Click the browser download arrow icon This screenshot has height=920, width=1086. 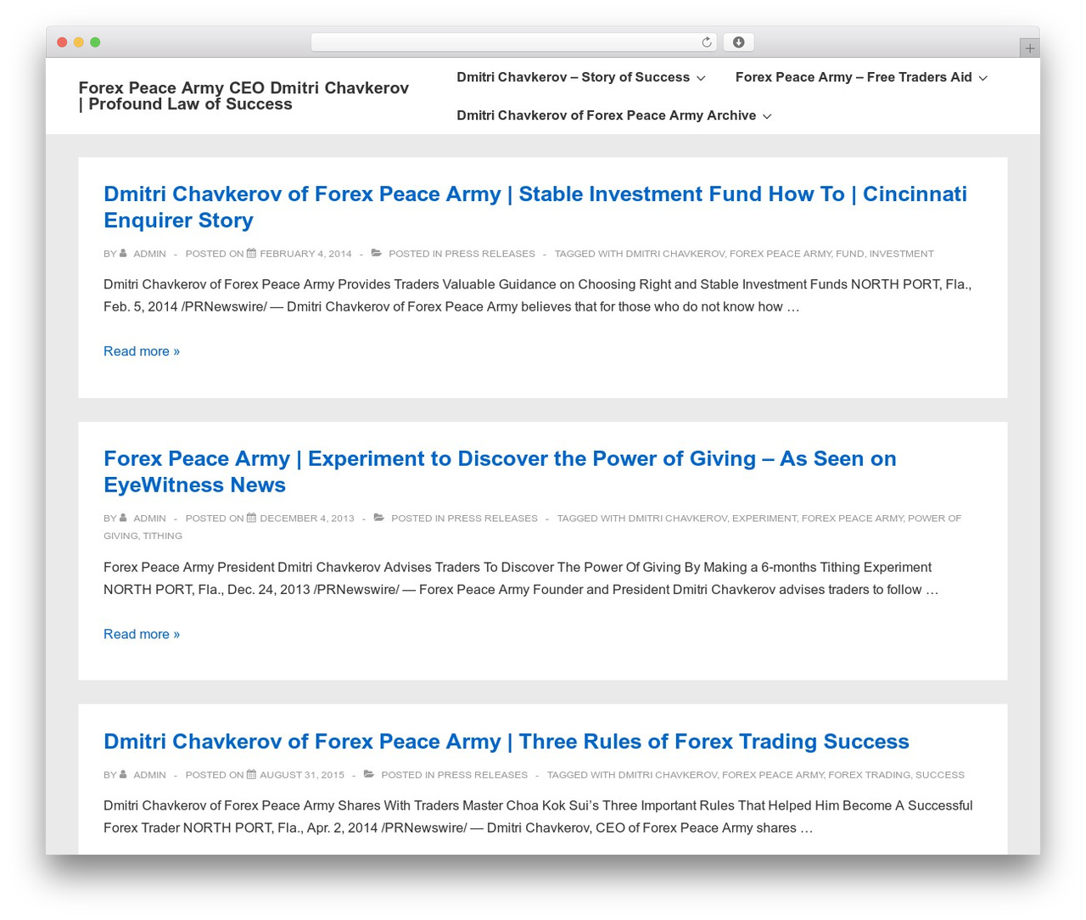[x=738, y=42]
